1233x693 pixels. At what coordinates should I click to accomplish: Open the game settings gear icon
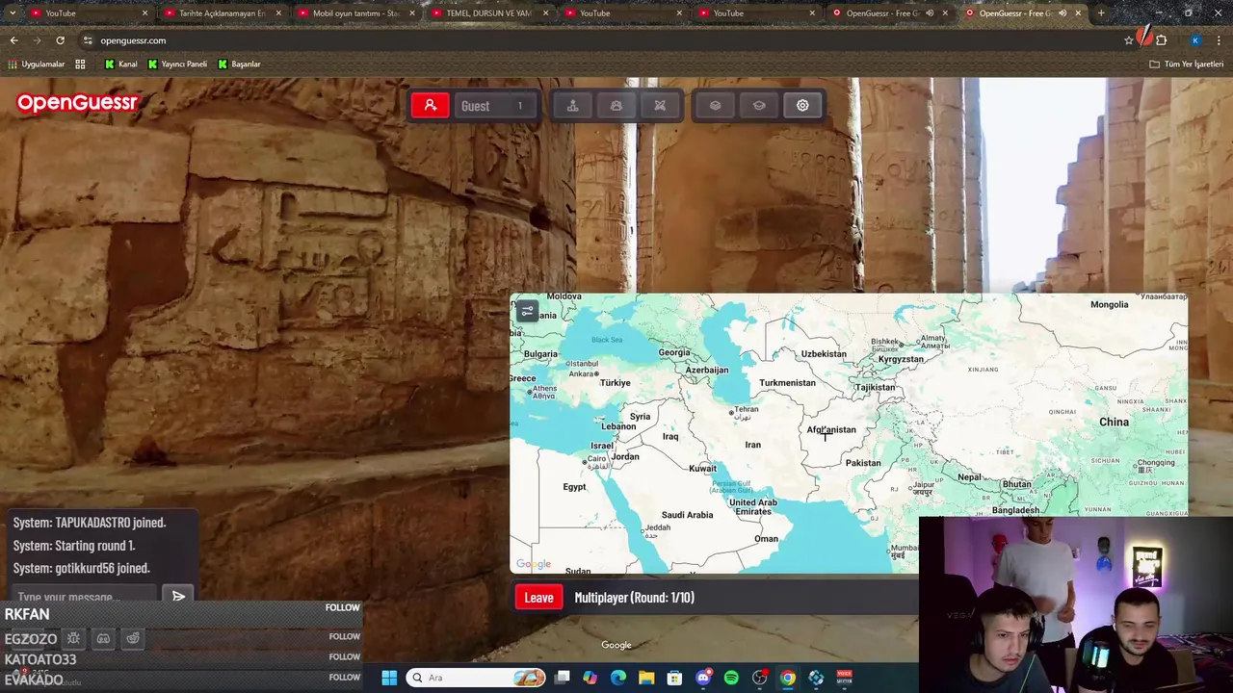pos(802,106)
